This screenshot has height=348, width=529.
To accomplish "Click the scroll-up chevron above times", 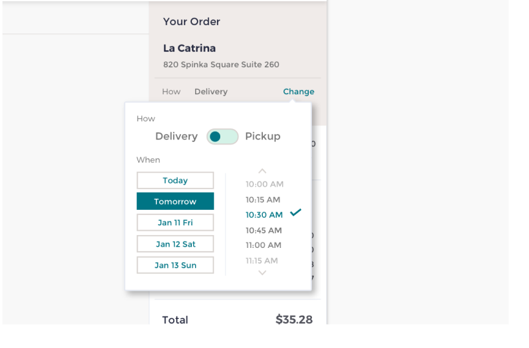I will click(x=262, y=171).
